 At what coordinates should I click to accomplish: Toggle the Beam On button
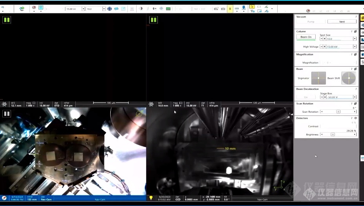tap(306, 37)
